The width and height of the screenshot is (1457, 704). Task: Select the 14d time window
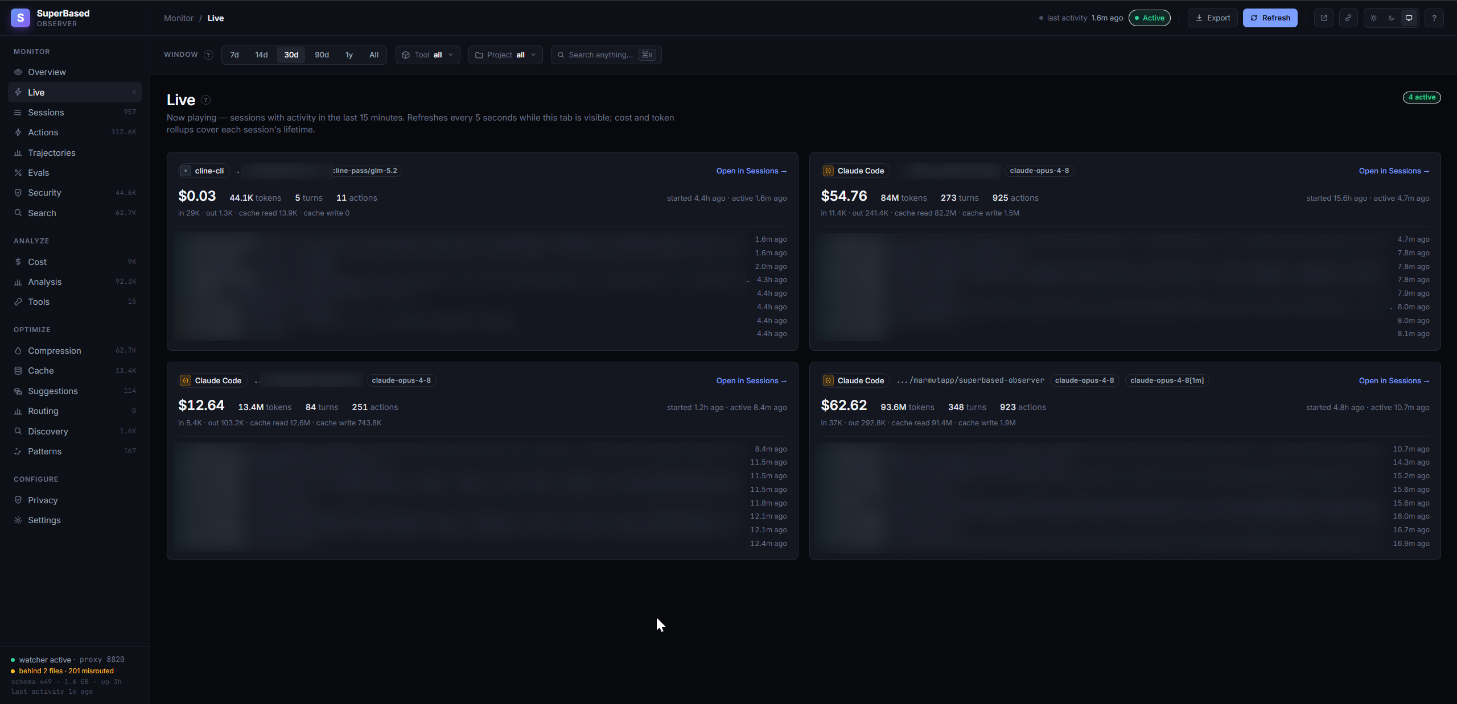(261, 55)
